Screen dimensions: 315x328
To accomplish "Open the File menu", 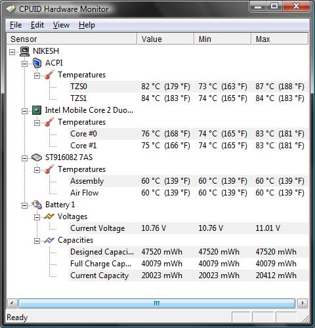I will pyautogui.click(x=16, y=25).
